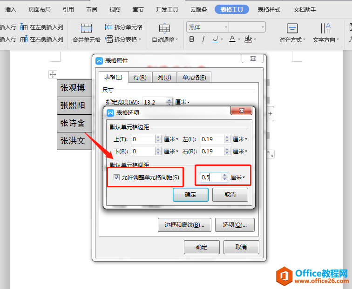Cancel Table Options with 取消 button
The width and height of the screenshot is (352, 289).
coord(230,195)
